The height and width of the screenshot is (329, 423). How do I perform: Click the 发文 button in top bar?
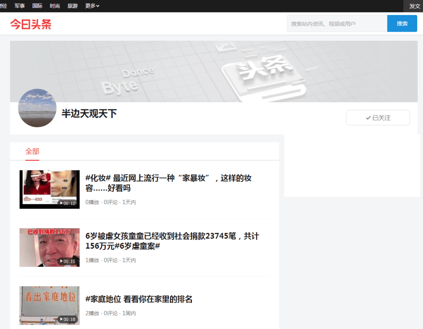(414, 6)
